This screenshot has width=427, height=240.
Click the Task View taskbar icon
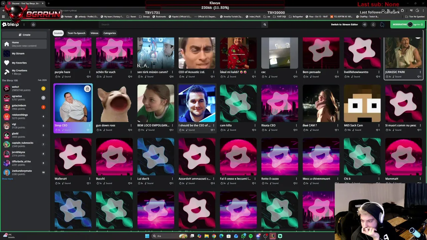(x=192, y=236)
